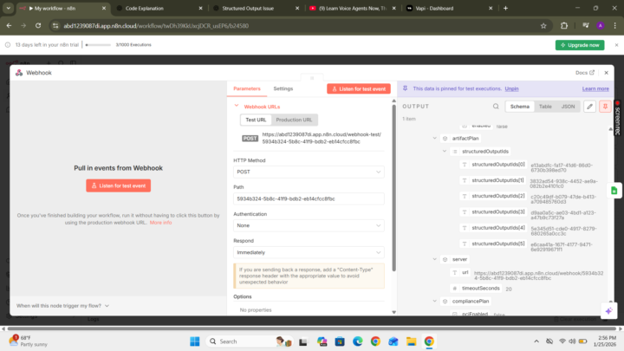Click Listen for test event in header

point(359,88)
